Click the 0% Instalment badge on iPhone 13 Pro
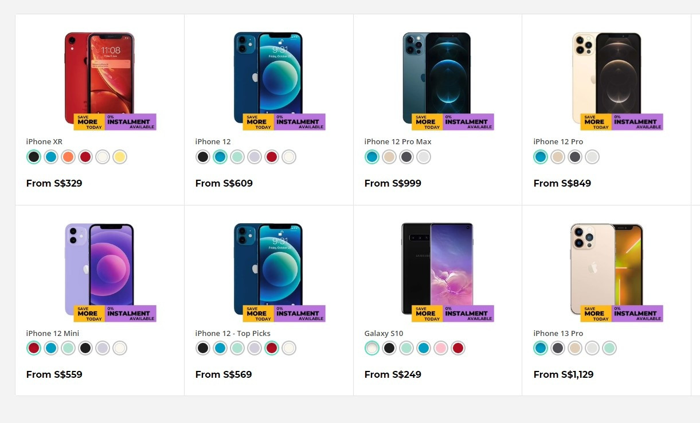 tap(638, 313)
